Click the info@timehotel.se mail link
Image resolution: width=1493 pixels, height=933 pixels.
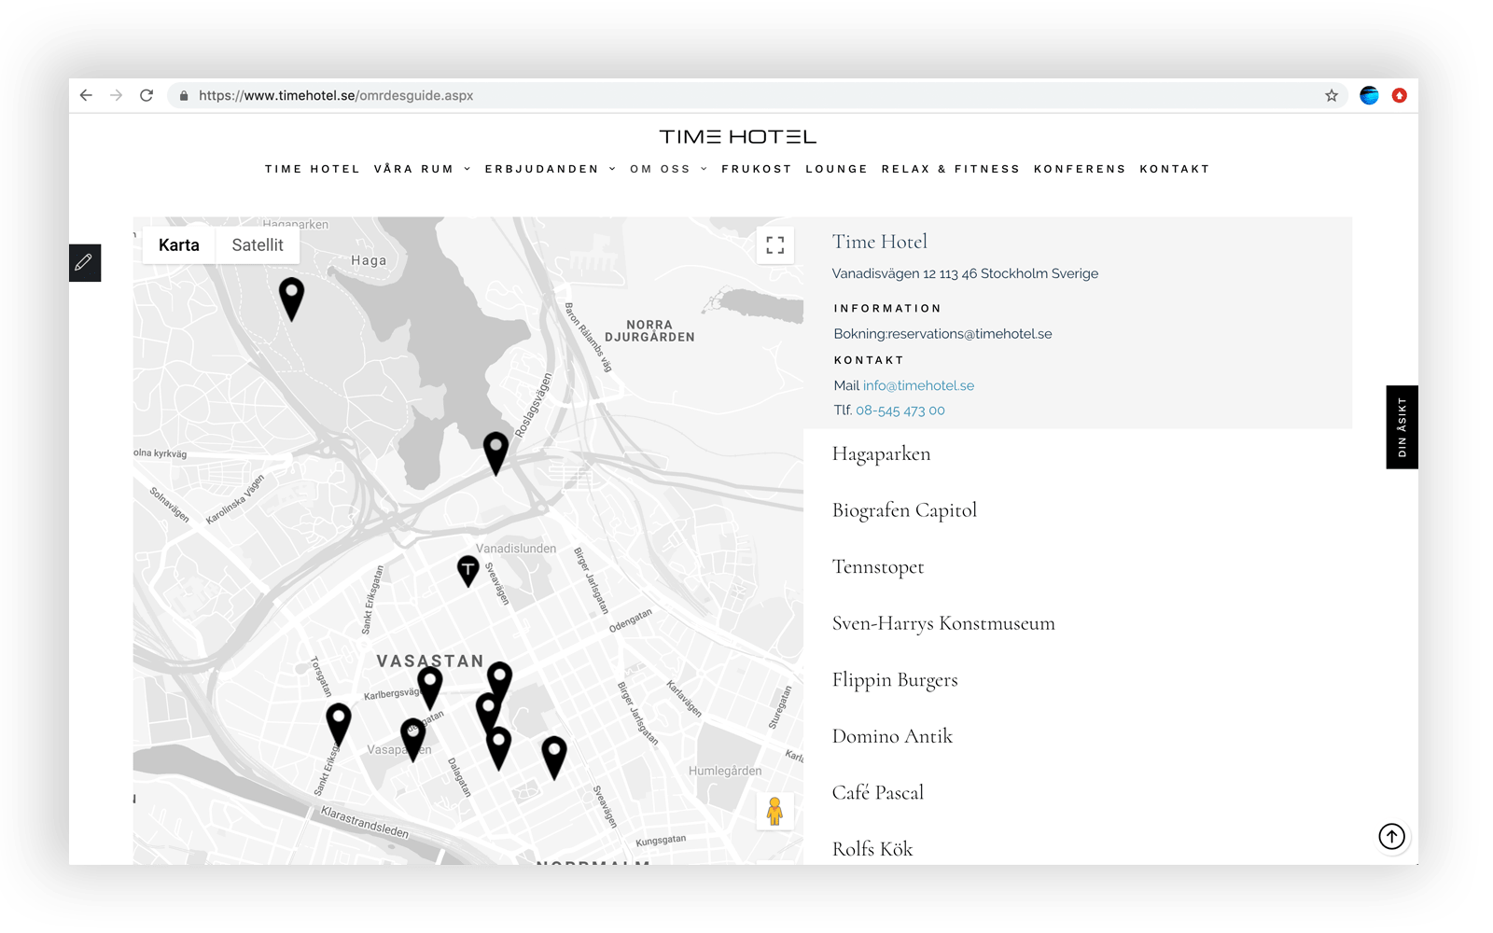918,385
